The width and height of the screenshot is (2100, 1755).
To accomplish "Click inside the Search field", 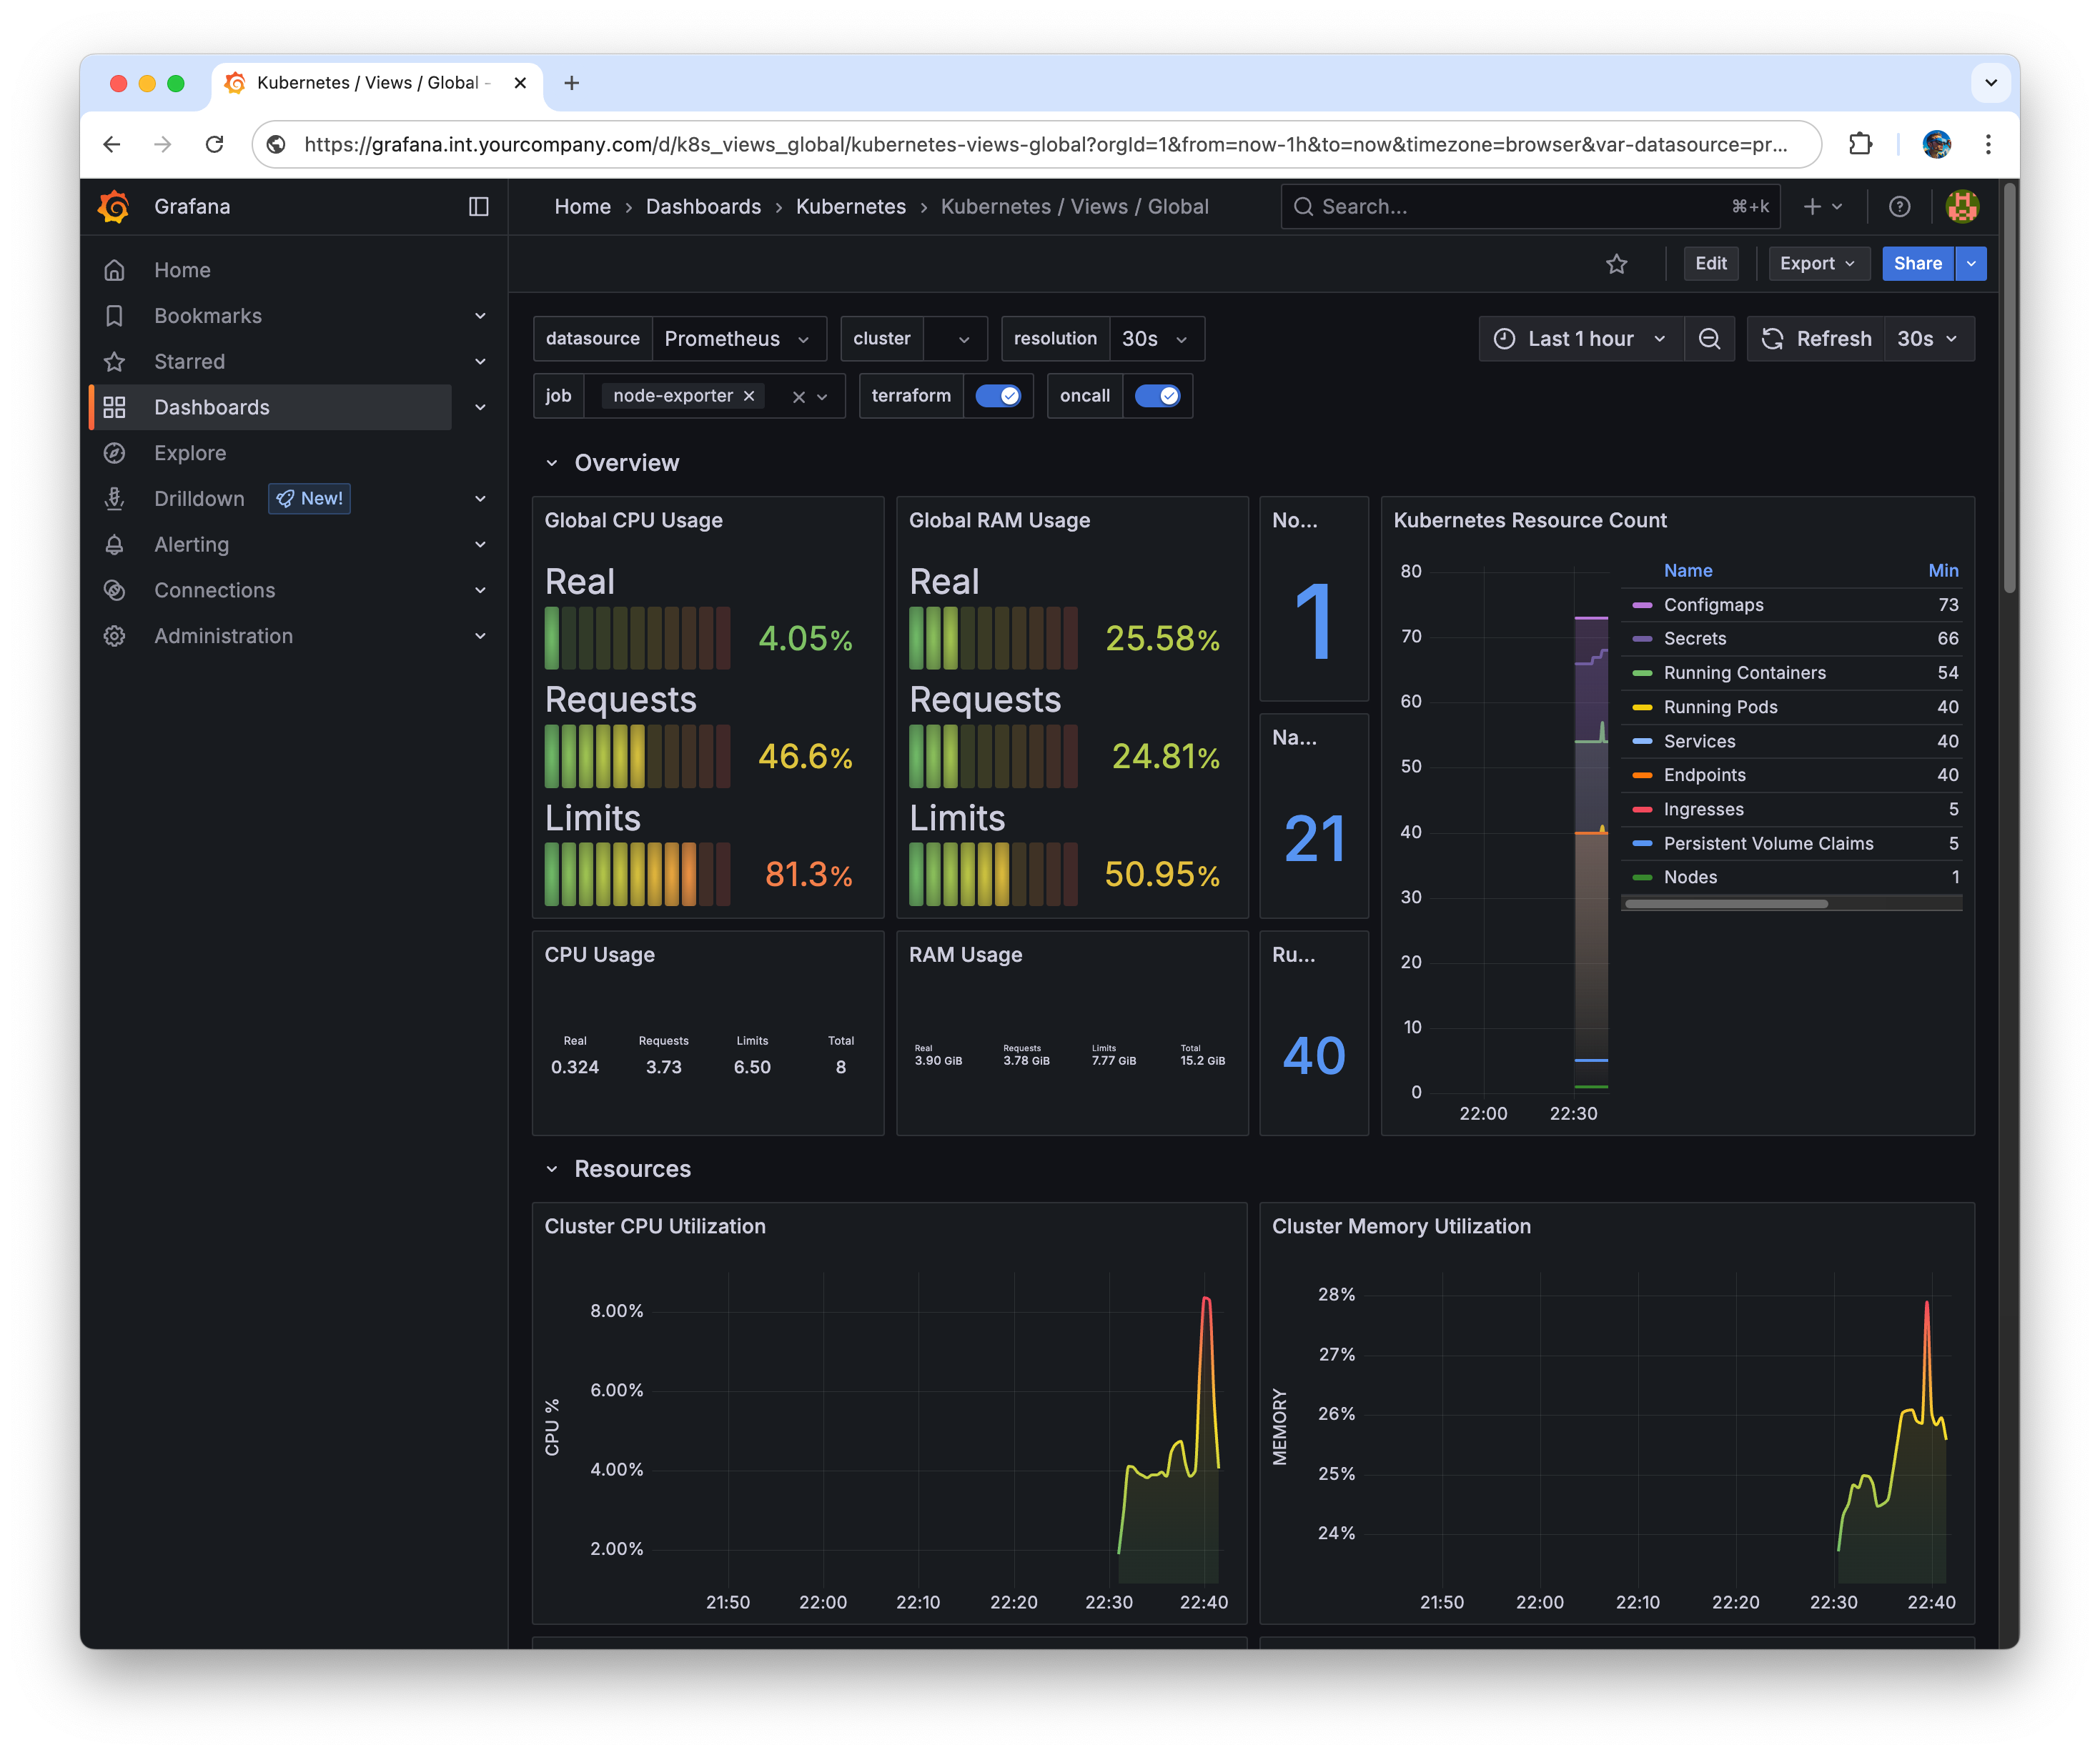I will tap(1450, 206).
